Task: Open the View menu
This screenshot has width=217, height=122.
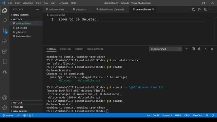Action: 38,3
